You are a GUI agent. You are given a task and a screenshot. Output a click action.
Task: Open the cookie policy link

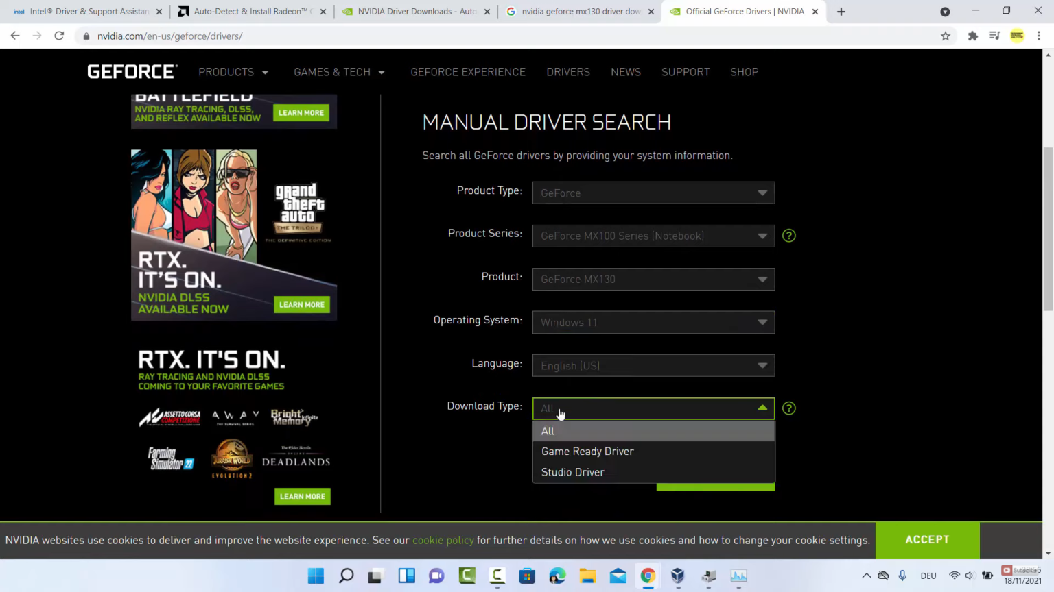coord(443,540)
